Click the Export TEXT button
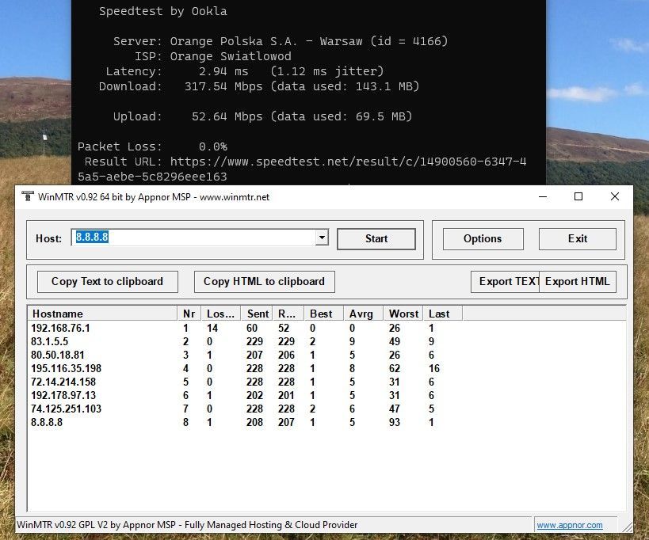This screenshot has height=540, width=649. point(505,282)
